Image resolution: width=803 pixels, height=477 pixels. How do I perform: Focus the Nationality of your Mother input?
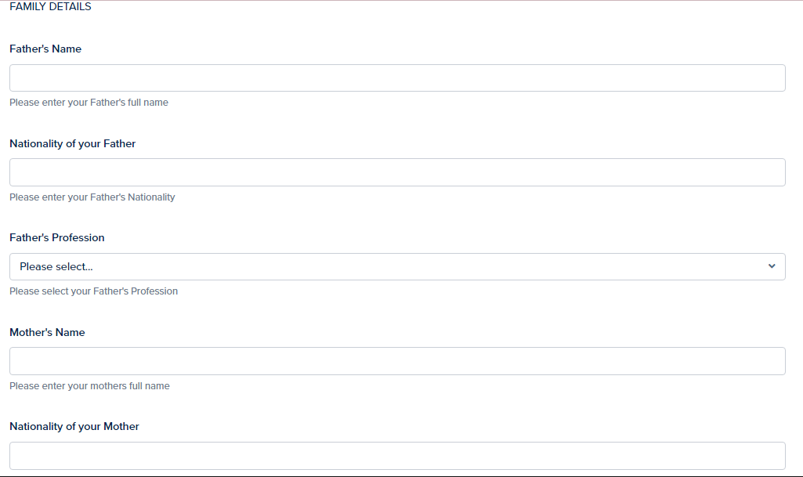pos(397,455)
